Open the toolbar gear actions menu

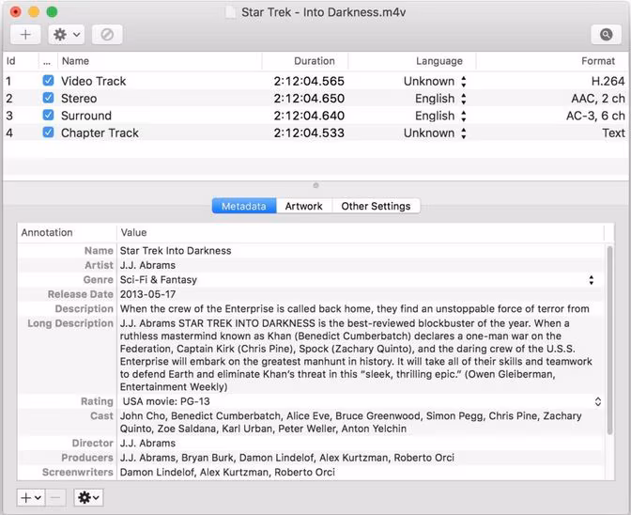pyautogui.click(x=67, y=35)
